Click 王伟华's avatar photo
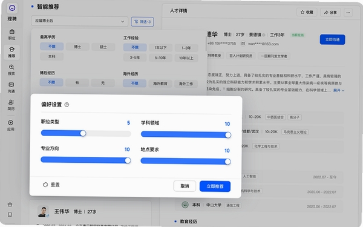This screenshot has height=227, width=363. 44,211
